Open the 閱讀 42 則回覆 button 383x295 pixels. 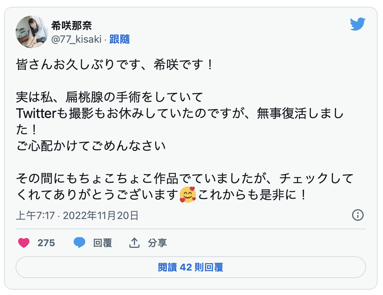tap(191, 267)
